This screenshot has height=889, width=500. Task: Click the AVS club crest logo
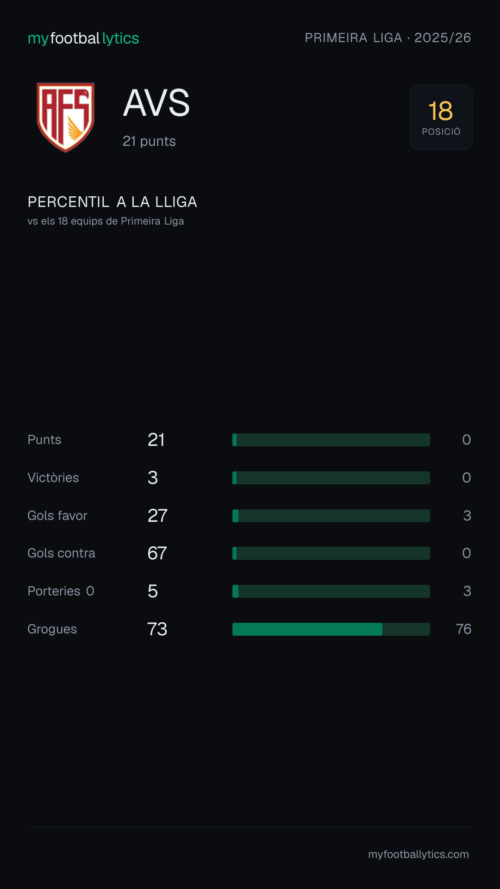coord(65,117)
